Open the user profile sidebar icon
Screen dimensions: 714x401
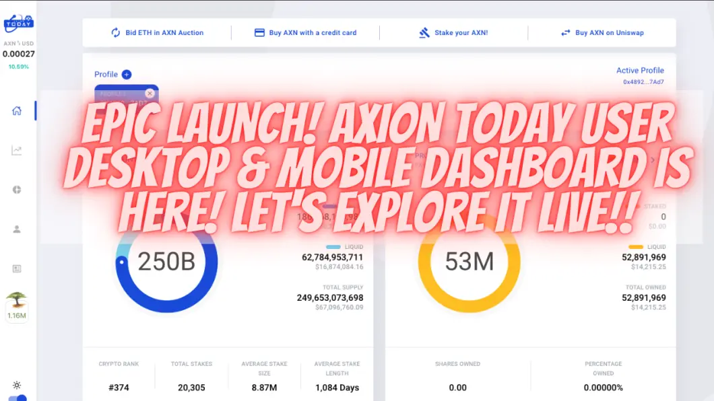pyautogui.click(x=17, y=229)
